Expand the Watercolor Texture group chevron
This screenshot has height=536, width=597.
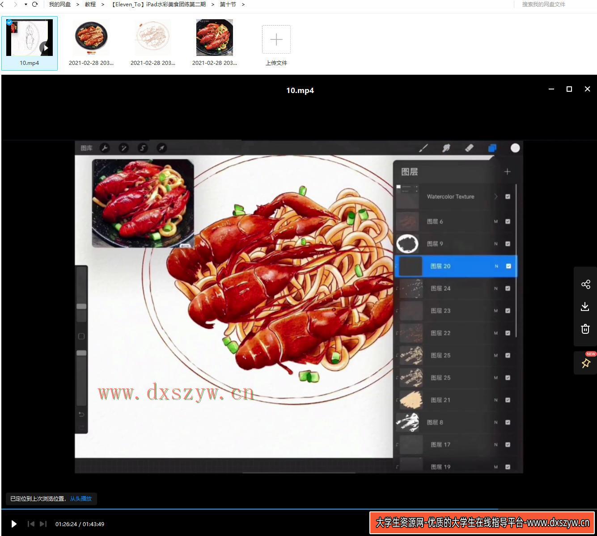(x=495, y=196)
